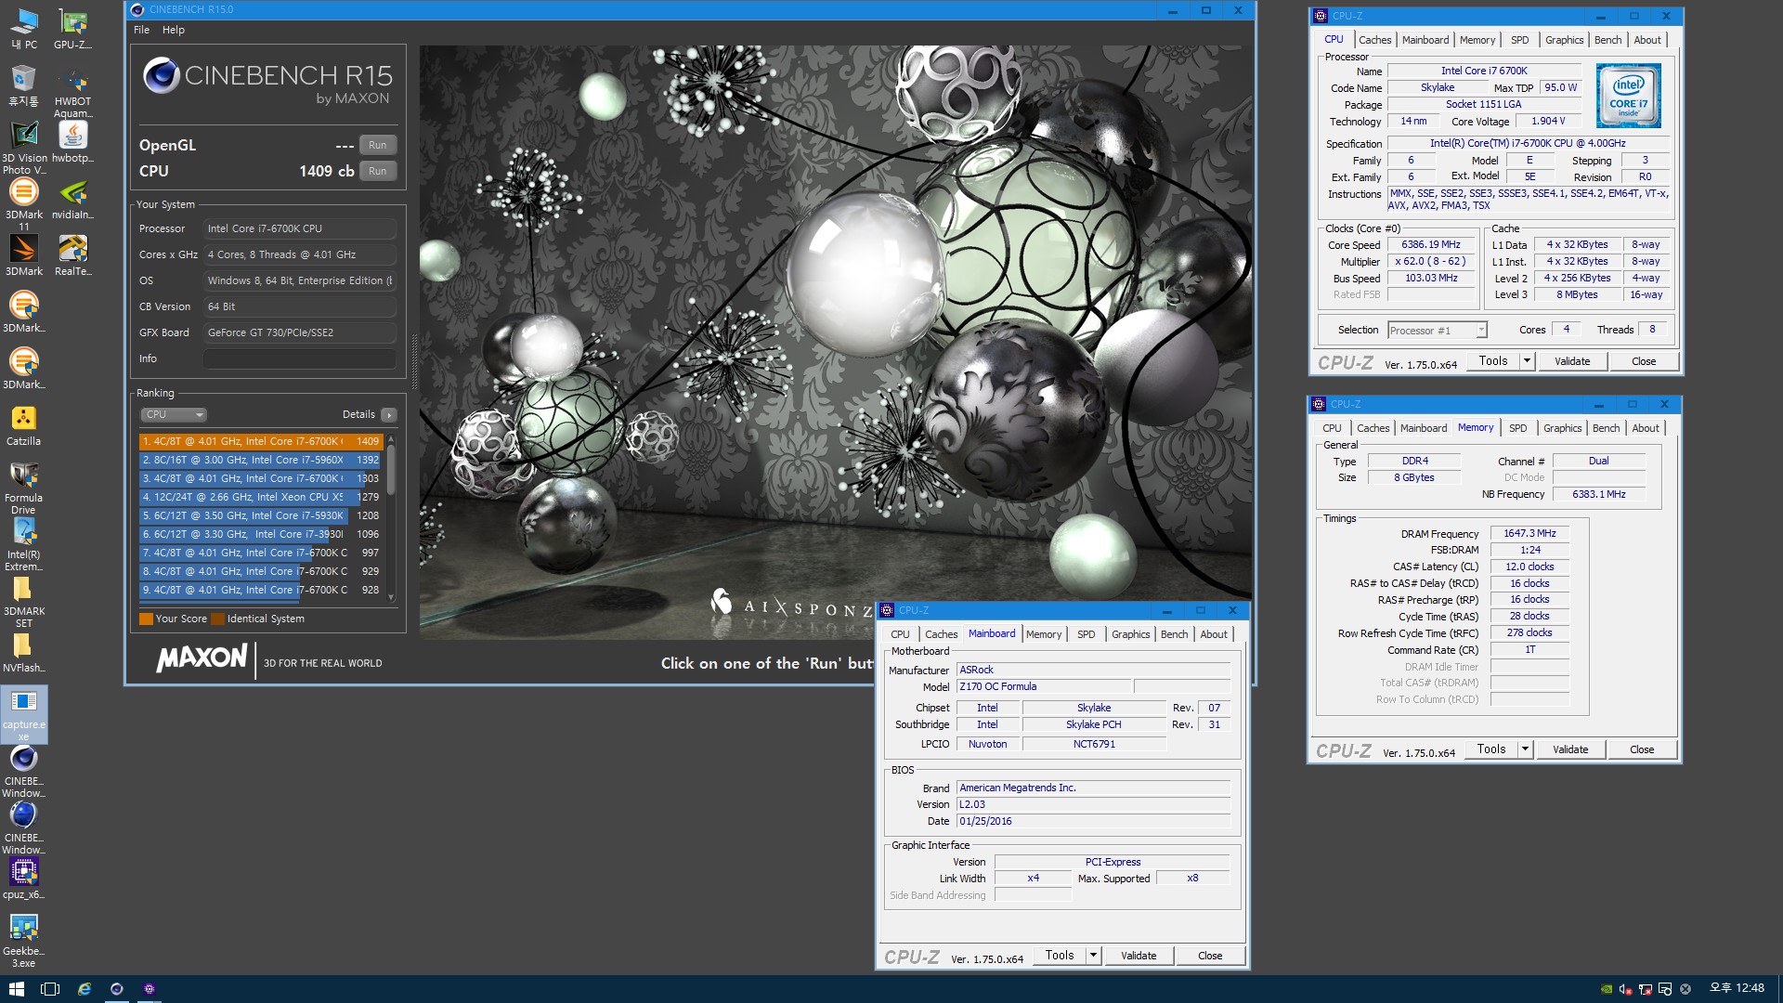
Task: Open Intel(R) Extreme desktop icon
Action: click(23, 543)
